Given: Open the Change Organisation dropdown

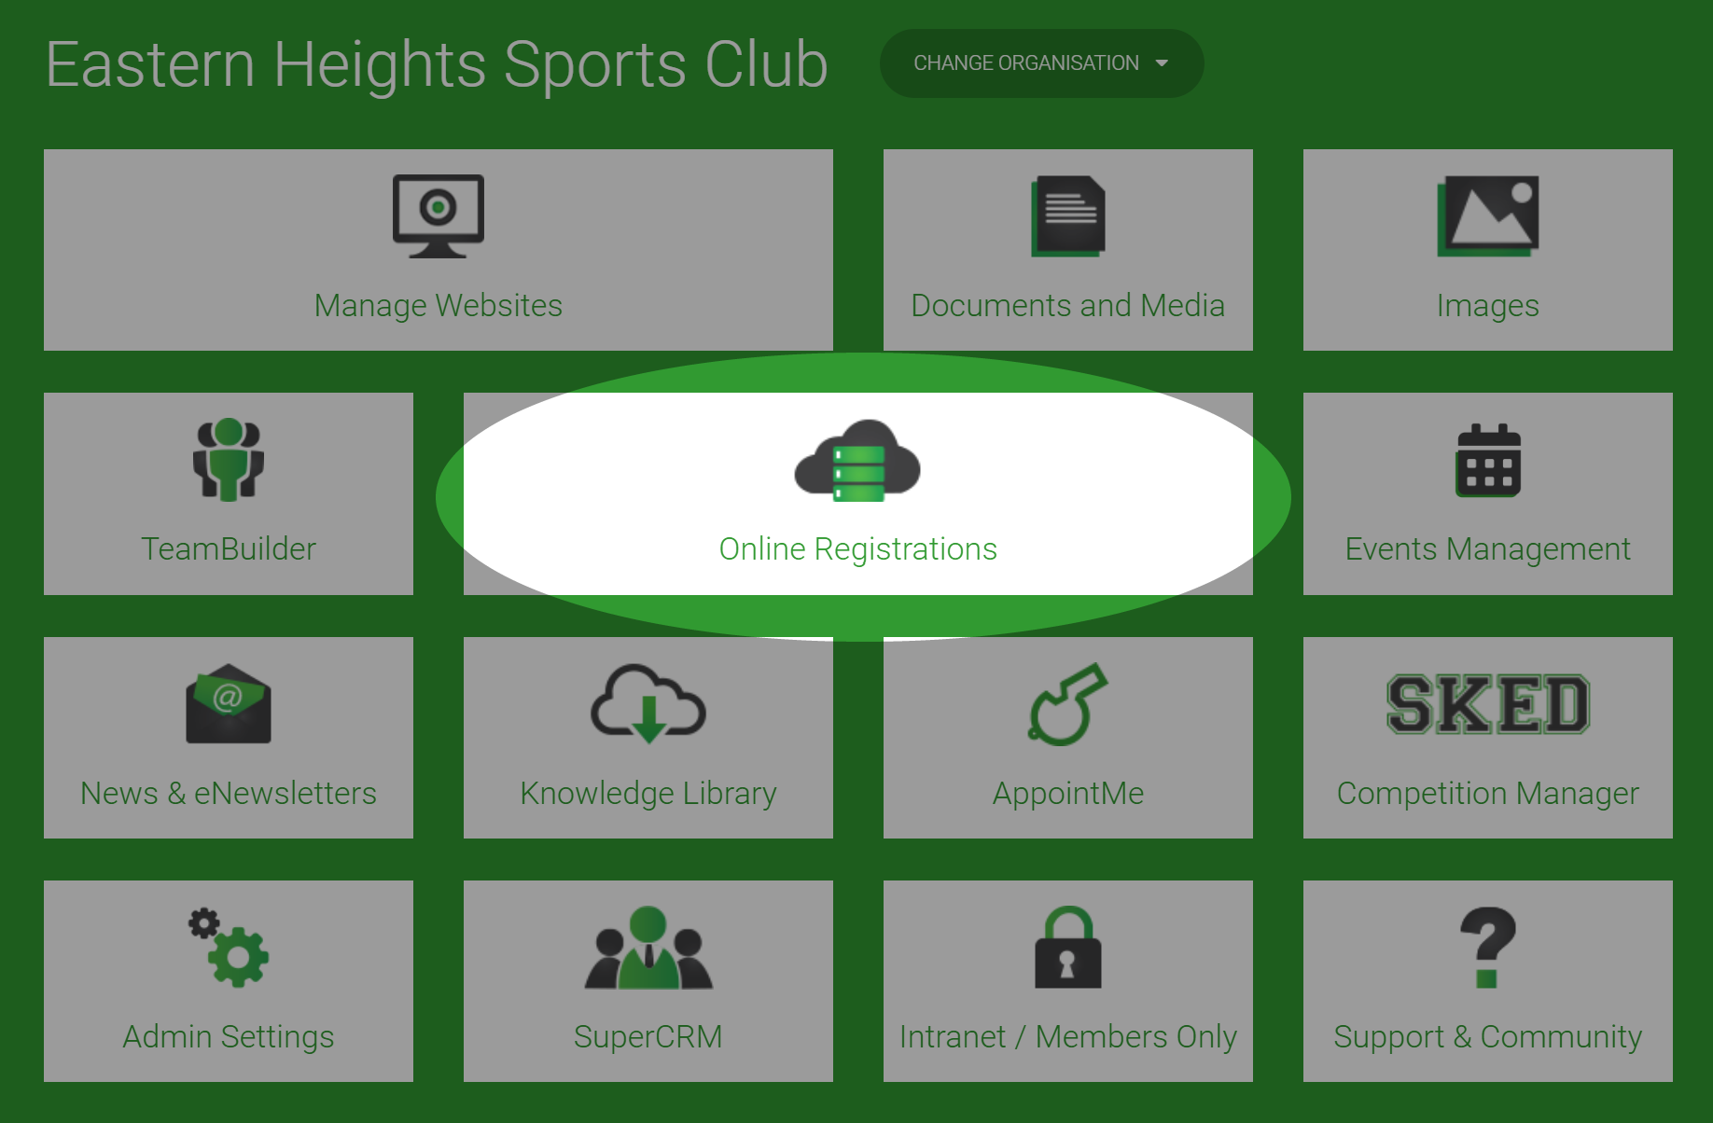Looking at the screenshot, I should pyautogui.click(x=1041, y=63).
